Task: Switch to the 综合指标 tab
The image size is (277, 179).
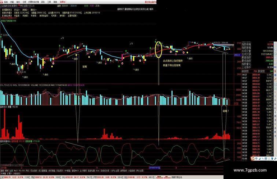Action: tap(34, 171)
